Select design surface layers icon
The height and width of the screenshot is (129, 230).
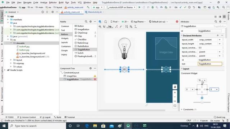click(x=100, y=21)
